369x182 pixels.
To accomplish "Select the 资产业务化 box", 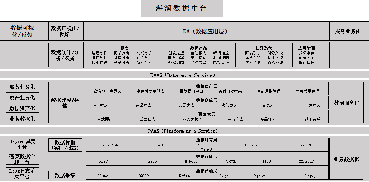I will [22, 98].
